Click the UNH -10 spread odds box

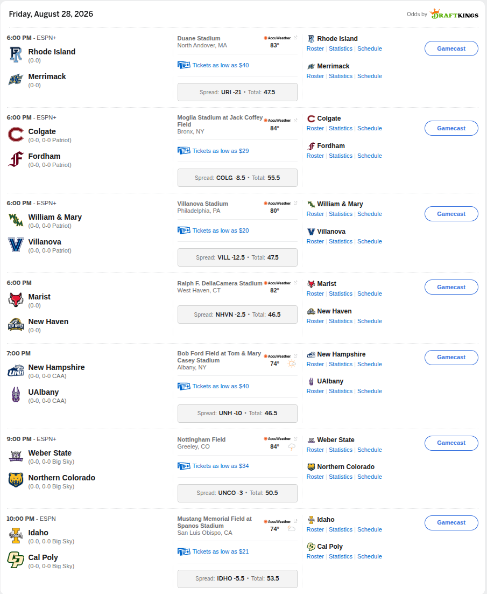click(237, 413)
